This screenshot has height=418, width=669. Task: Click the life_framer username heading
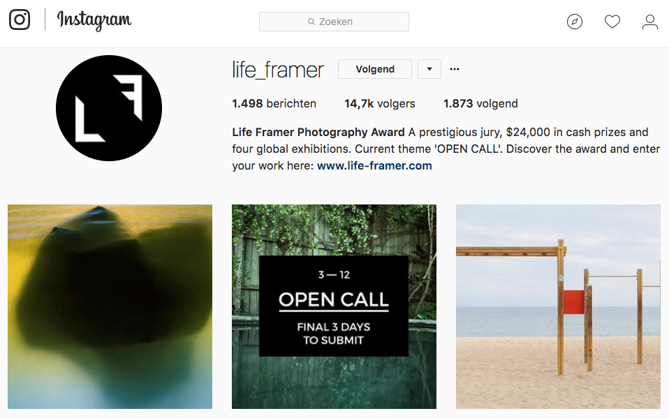pos(278,70)
